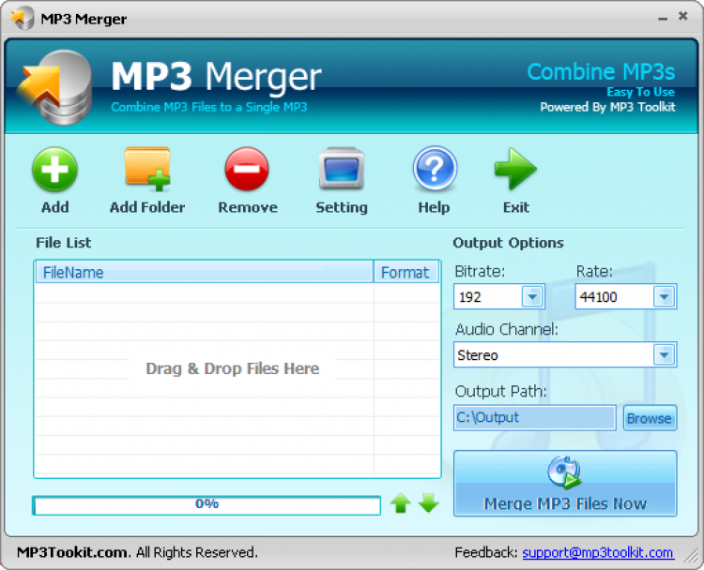This screenshot has height=570, width=704.
Task: Click the Powered By MP3 Toolkit text
Action: coord(607,107)
